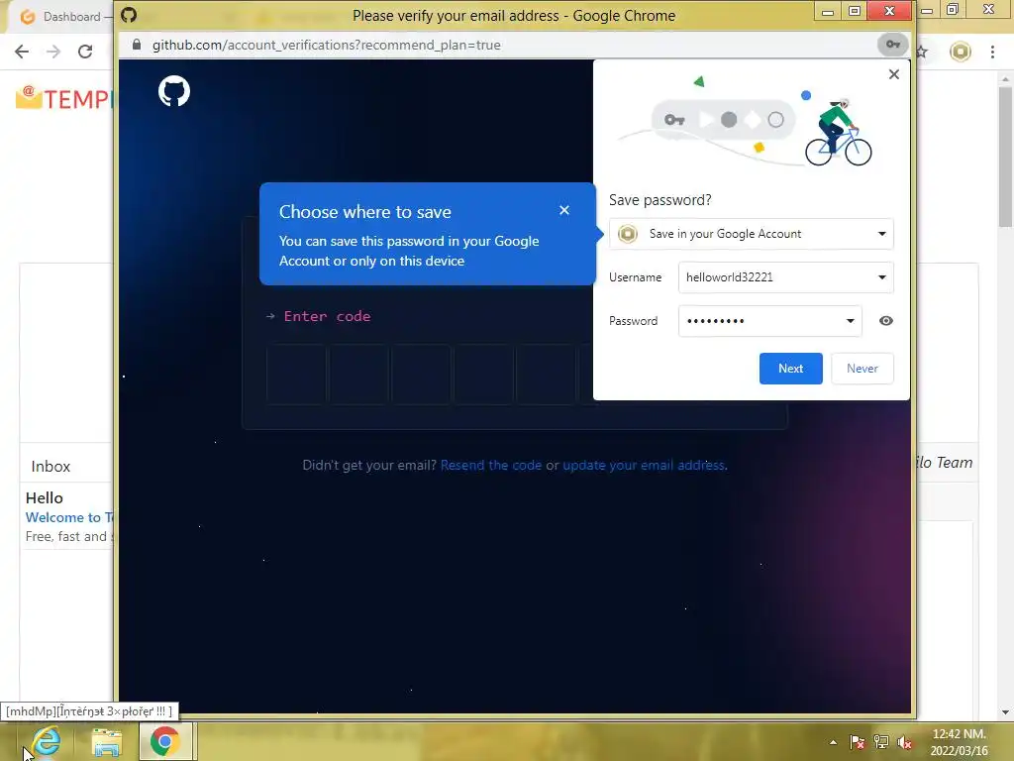This screenshot has width=1014, height=761.
Task: Click the Next button
Action: point(790,369)
